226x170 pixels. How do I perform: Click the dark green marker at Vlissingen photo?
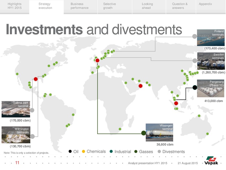144,133
